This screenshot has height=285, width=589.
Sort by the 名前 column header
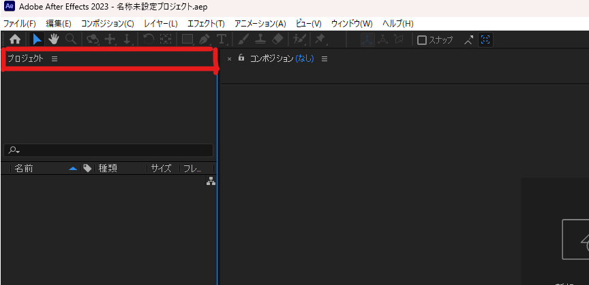tap(24, 169)
